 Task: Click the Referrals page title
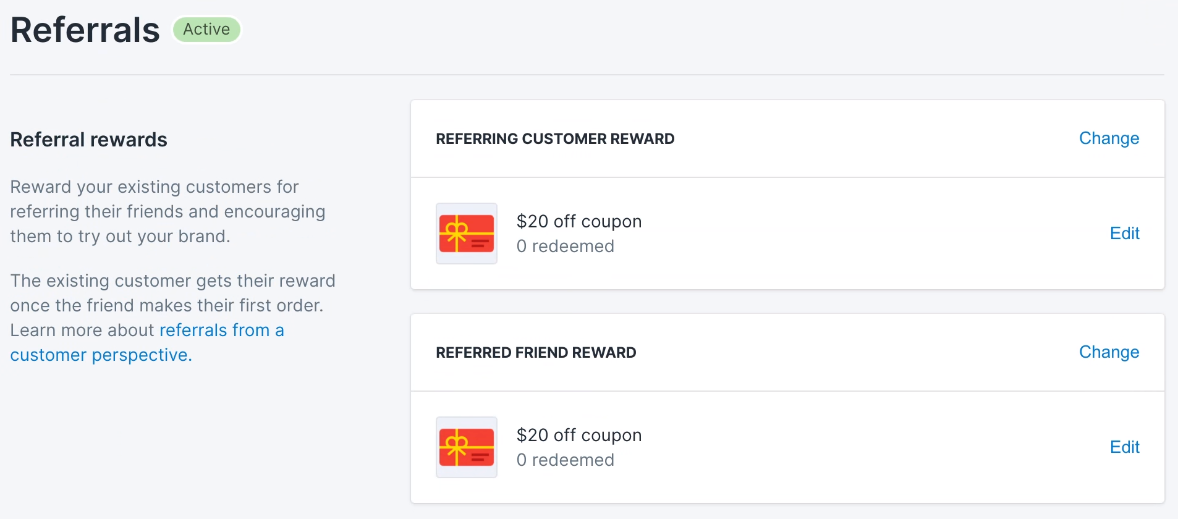tap(85, 30)
